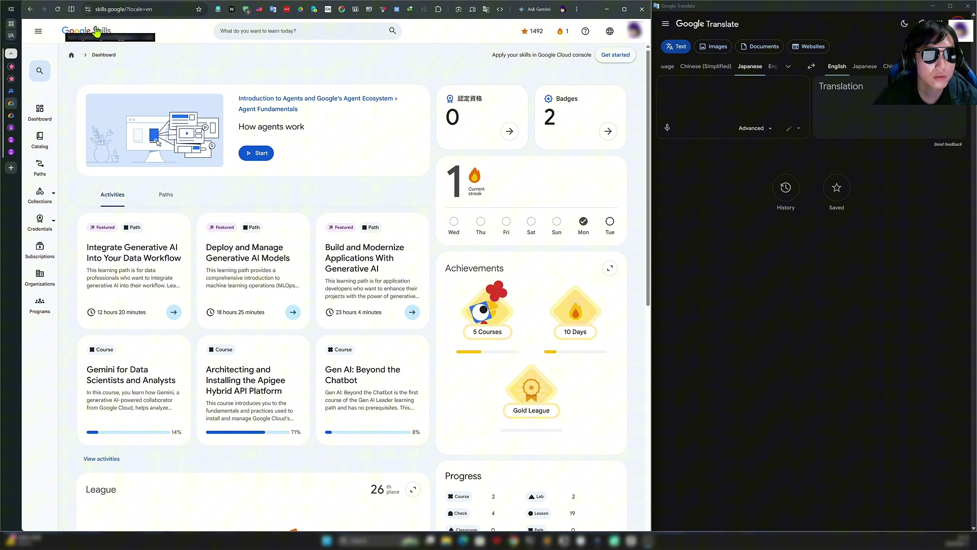Go to home via breadcrumb house icon
The image size is (977, 550).
pyautogui.click(x=71, y=55)
